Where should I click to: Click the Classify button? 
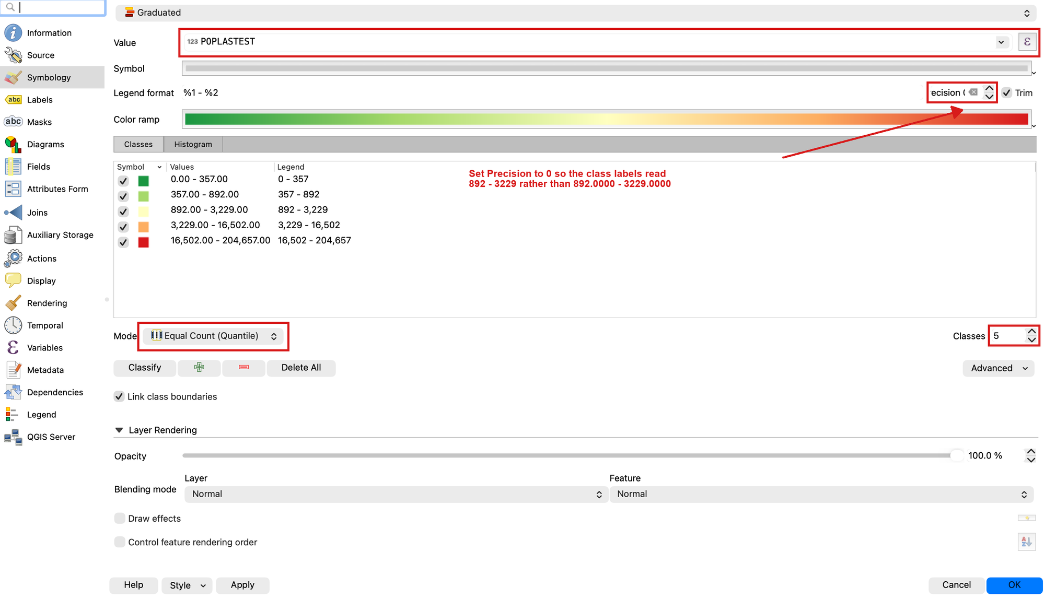pyautogui.click(x=145, y=368)
